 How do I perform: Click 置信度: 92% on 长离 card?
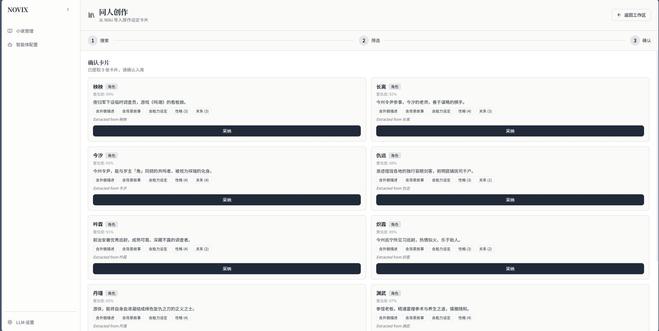386,94
